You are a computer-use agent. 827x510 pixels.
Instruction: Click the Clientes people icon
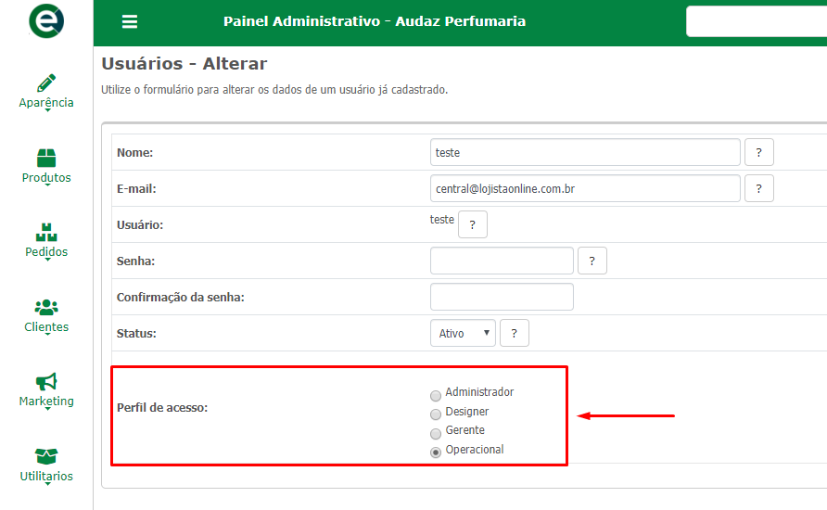point(46,308)
